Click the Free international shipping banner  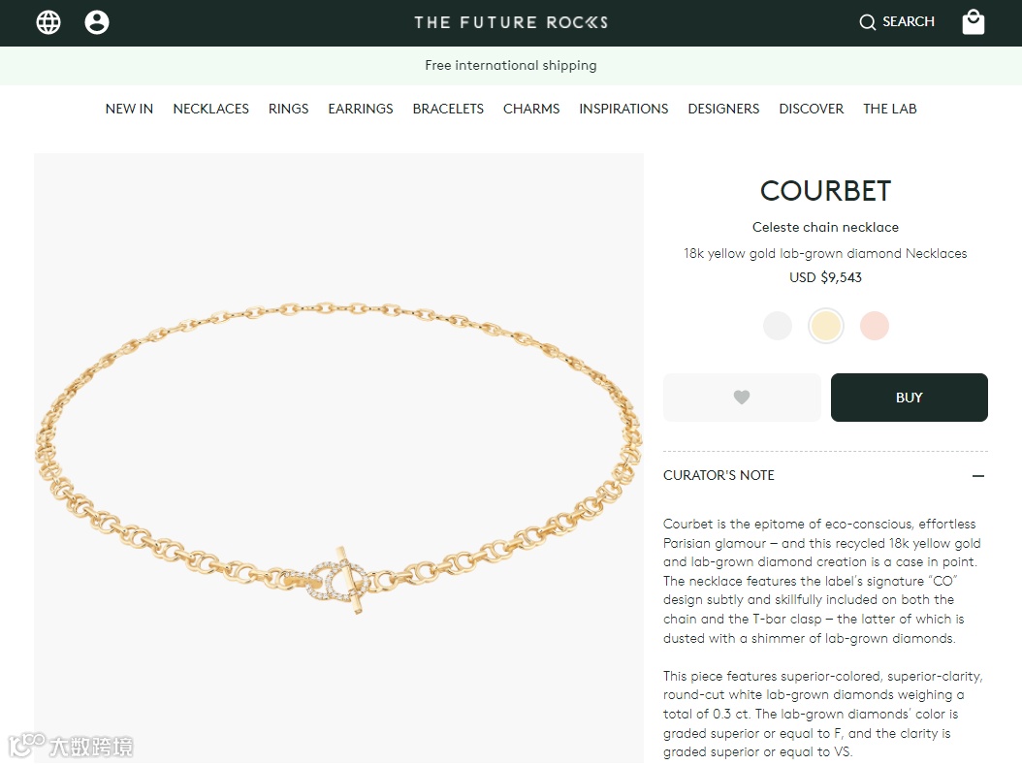click(x=511, y=65)
